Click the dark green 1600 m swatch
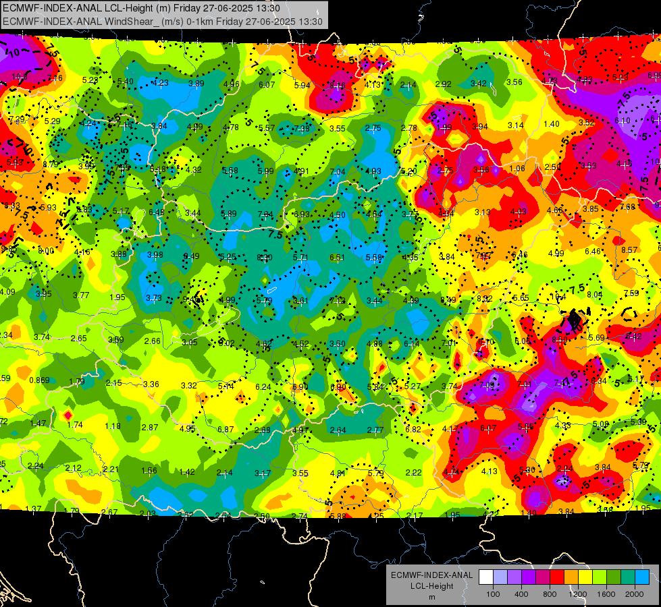The width and height of the screenshot is (661, 607). tap(613, 577)
